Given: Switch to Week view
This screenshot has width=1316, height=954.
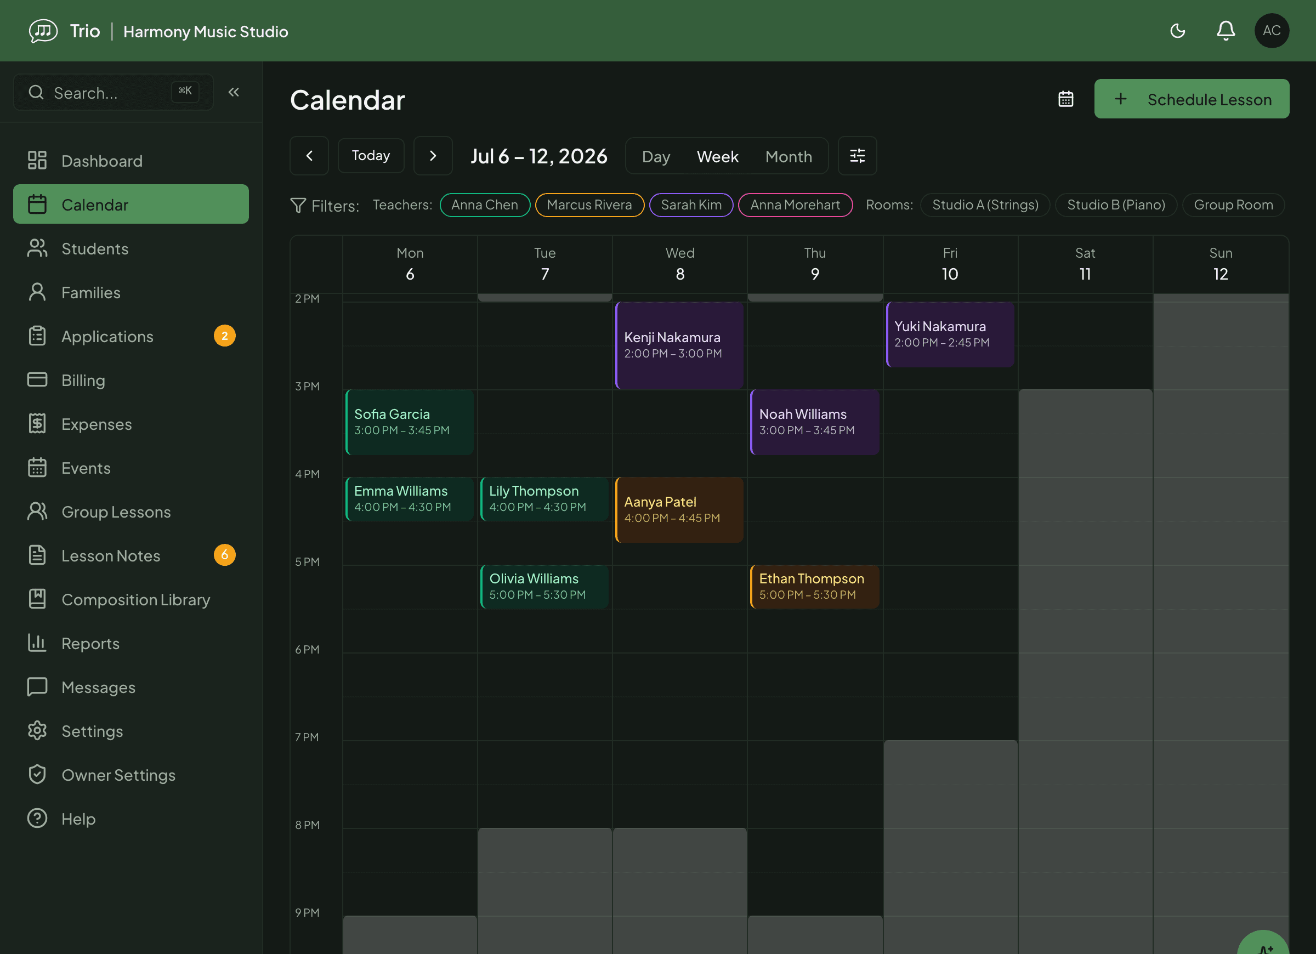Looking at the screenshot, I should pyautogui.click(x=718, y=157).
